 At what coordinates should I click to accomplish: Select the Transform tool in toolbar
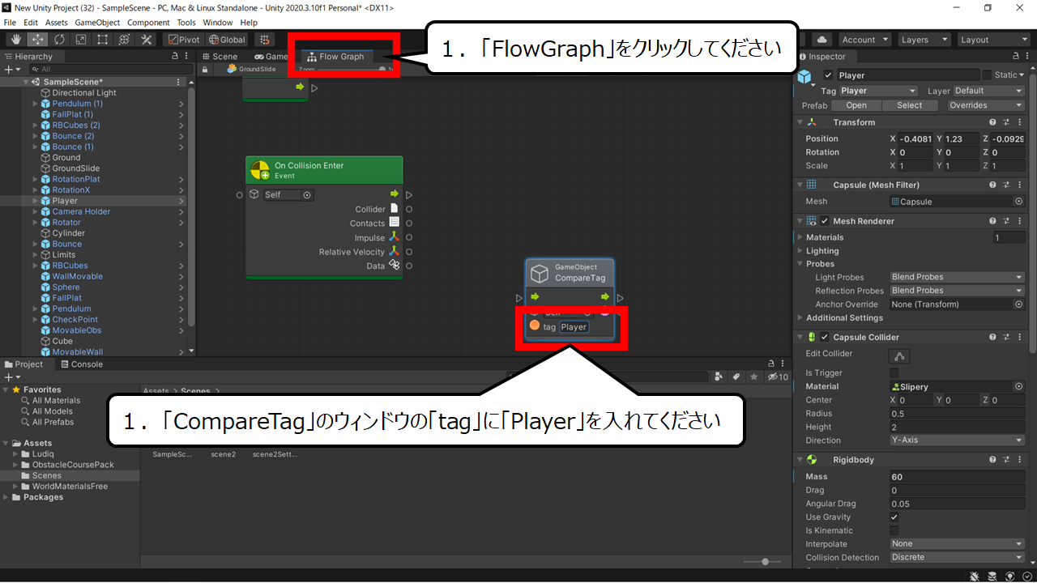coord(125,40)
